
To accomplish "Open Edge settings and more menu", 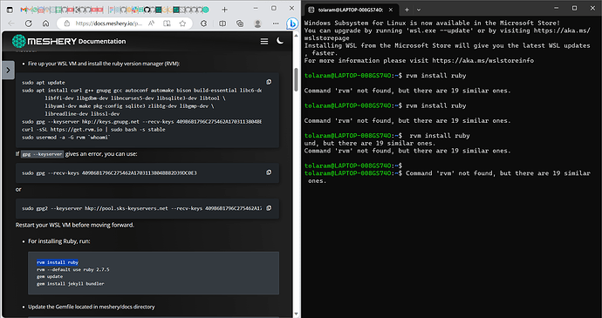I will (x=276, y=24).
